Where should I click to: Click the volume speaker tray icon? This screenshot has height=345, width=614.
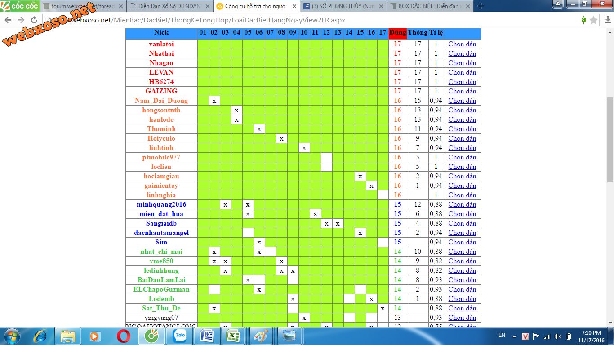(557, 336)
